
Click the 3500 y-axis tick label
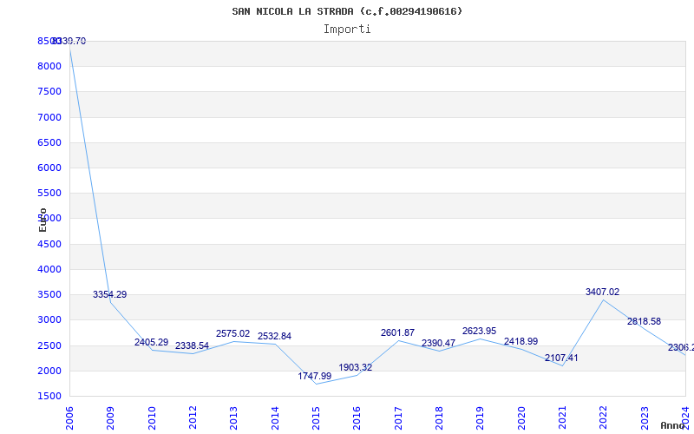(49, 294)
